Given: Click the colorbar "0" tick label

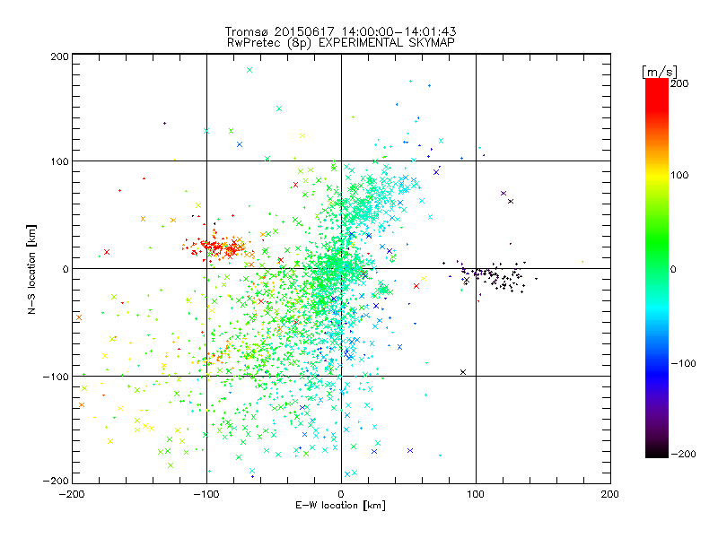Looking at the screenshot, I should (673, 269).
